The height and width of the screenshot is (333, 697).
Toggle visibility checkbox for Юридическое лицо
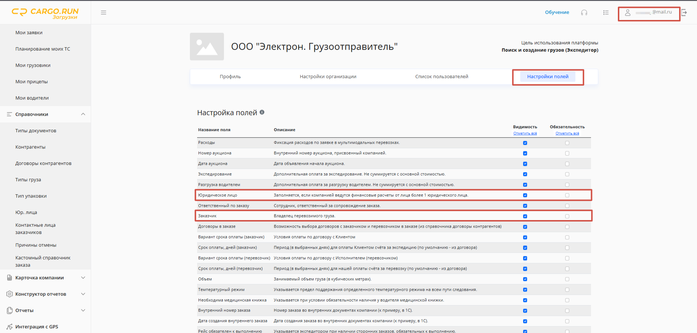525,195
